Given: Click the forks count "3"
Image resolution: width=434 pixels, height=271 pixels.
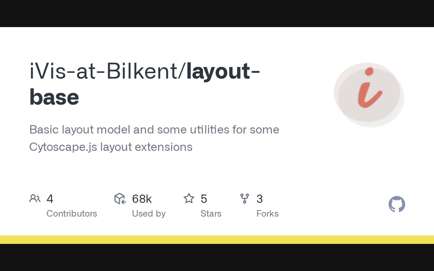Looking at the screenshot, I should click(x=259, y=199).
